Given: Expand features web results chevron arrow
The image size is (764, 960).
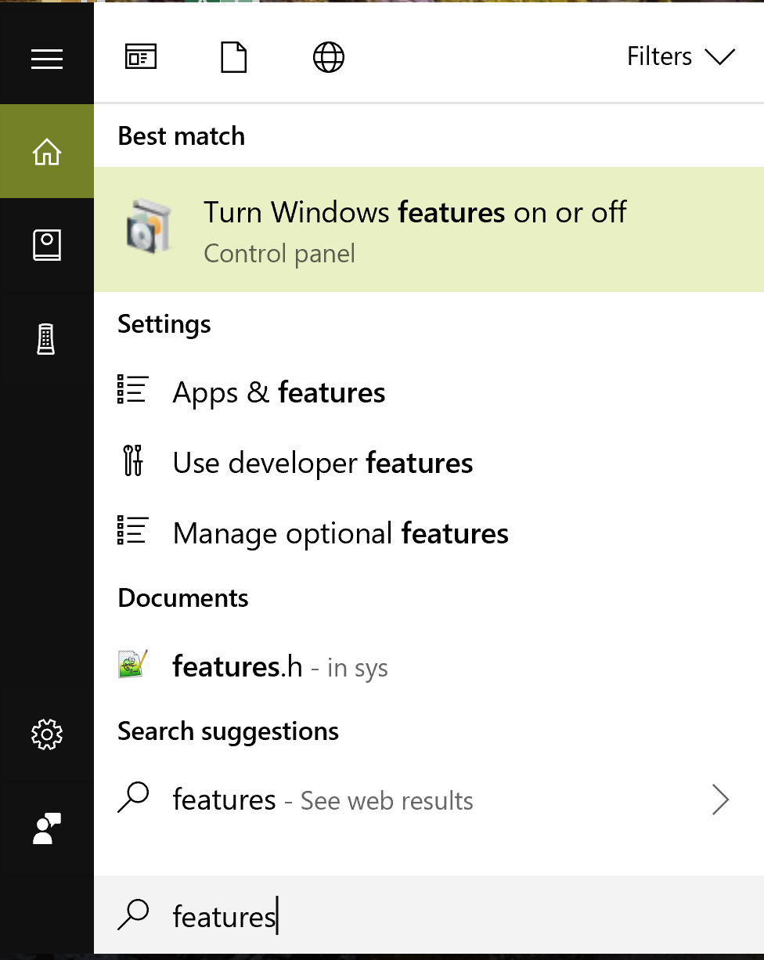Looking at the screenshot, I should [721, 800].
